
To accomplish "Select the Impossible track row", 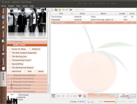I will (x=94, y=20).
